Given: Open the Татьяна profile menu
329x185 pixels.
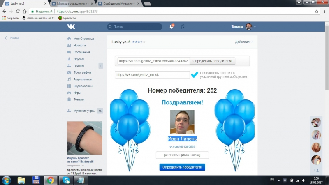Looking at the screenshot, I should pos(243,27).
